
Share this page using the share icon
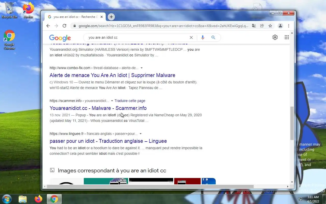(x=262, y=26)
